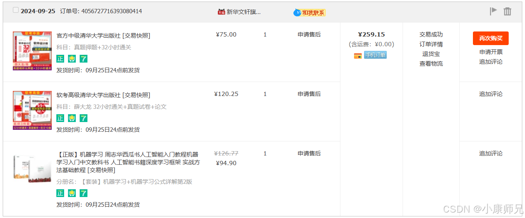Click the 机器学习 book set thumbnail

tap(32, 169)
